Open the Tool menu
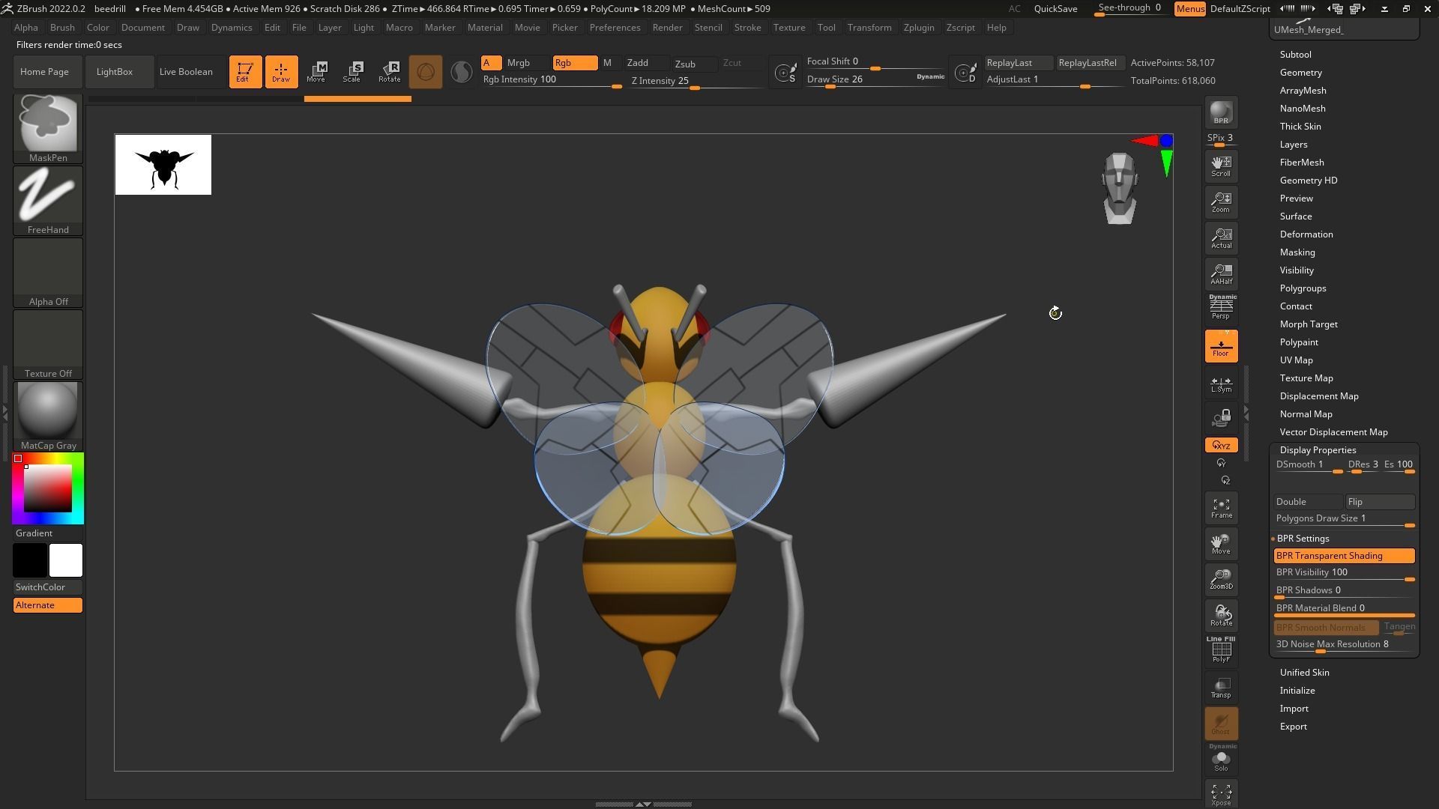1439x809 pixels. tap(826, 28)
